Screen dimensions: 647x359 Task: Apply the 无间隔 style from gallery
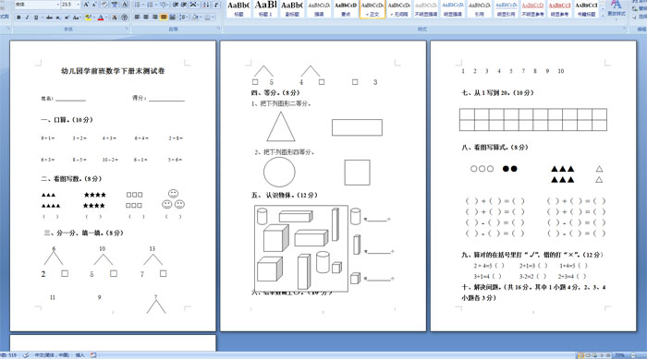click(399, 9)
